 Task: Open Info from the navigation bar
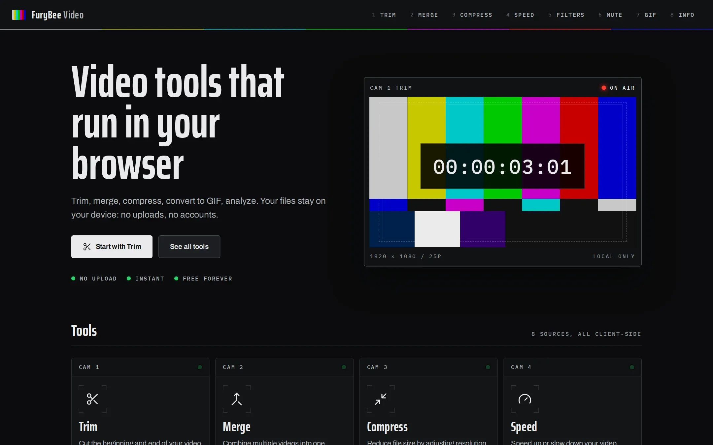click(x=682, y=15)
